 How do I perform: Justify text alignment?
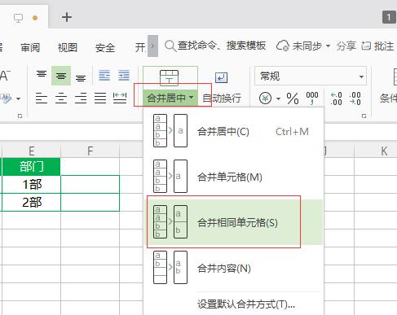[100, 98]
